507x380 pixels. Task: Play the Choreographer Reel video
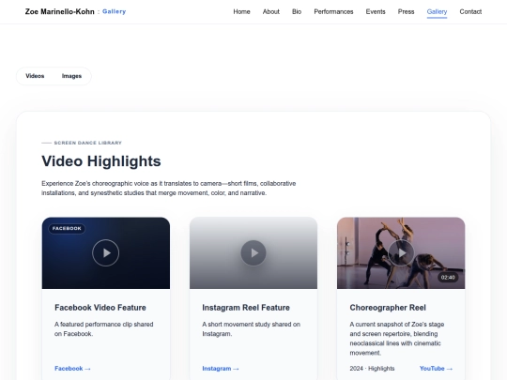point(401,252)
